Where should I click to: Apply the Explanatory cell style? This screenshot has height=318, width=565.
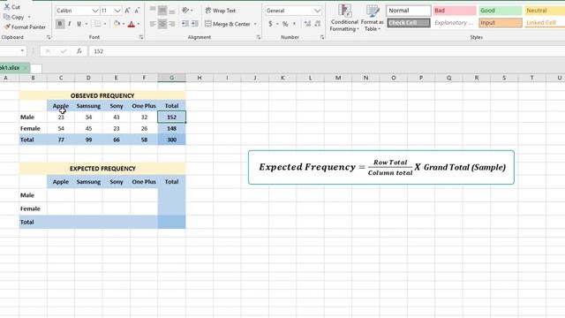coord(455,23)
